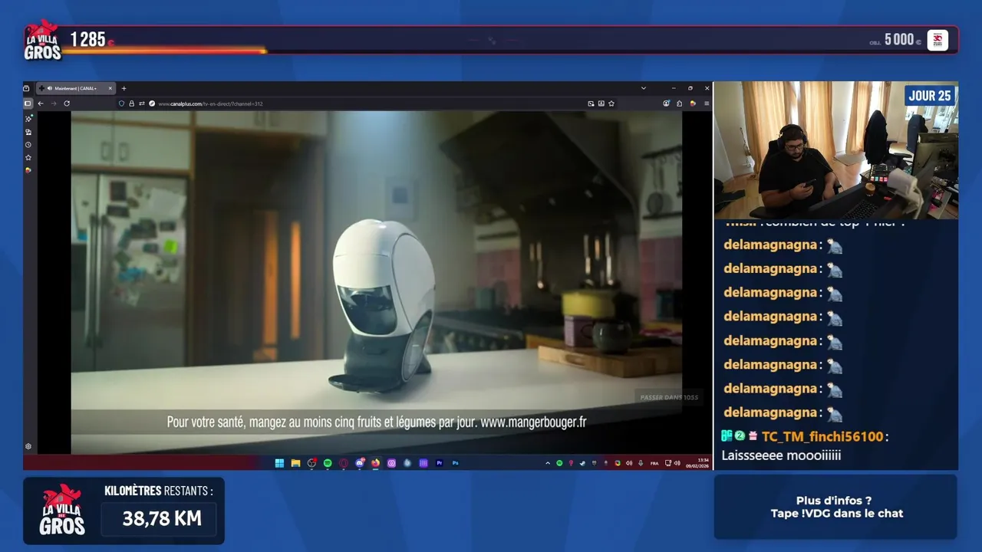Click the charity logo next to 5 000 €
This screenshot has width=982, height=552.
pos(938,40)
